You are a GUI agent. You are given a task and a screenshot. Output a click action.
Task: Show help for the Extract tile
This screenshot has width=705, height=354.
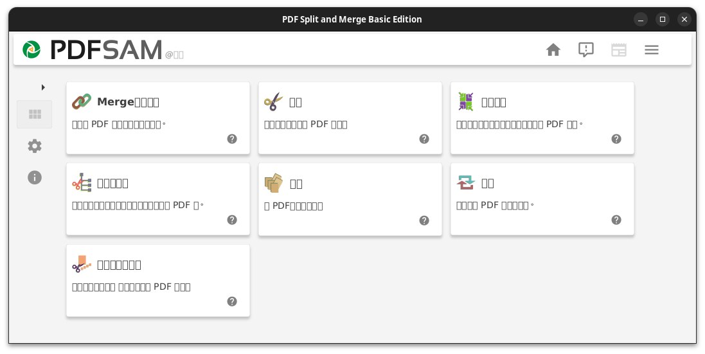coord(424,220)
